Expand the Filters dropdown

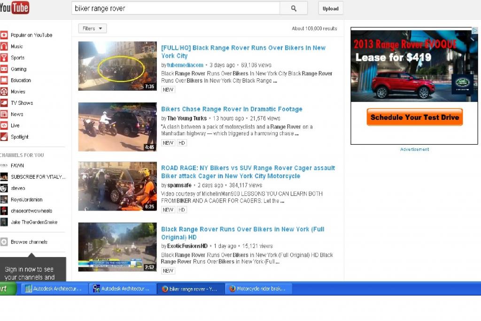pos(93,29)
